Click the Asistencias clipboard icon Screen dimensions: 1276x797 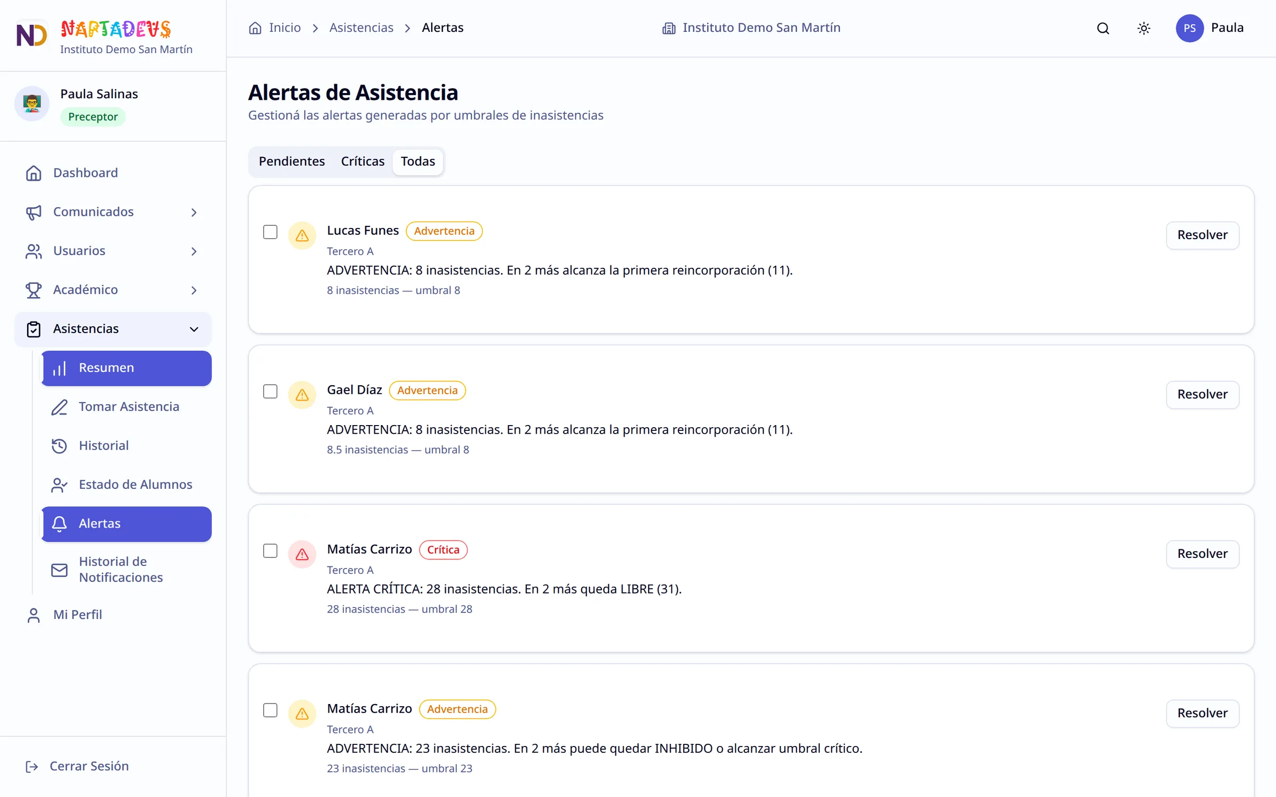(33, 329)
